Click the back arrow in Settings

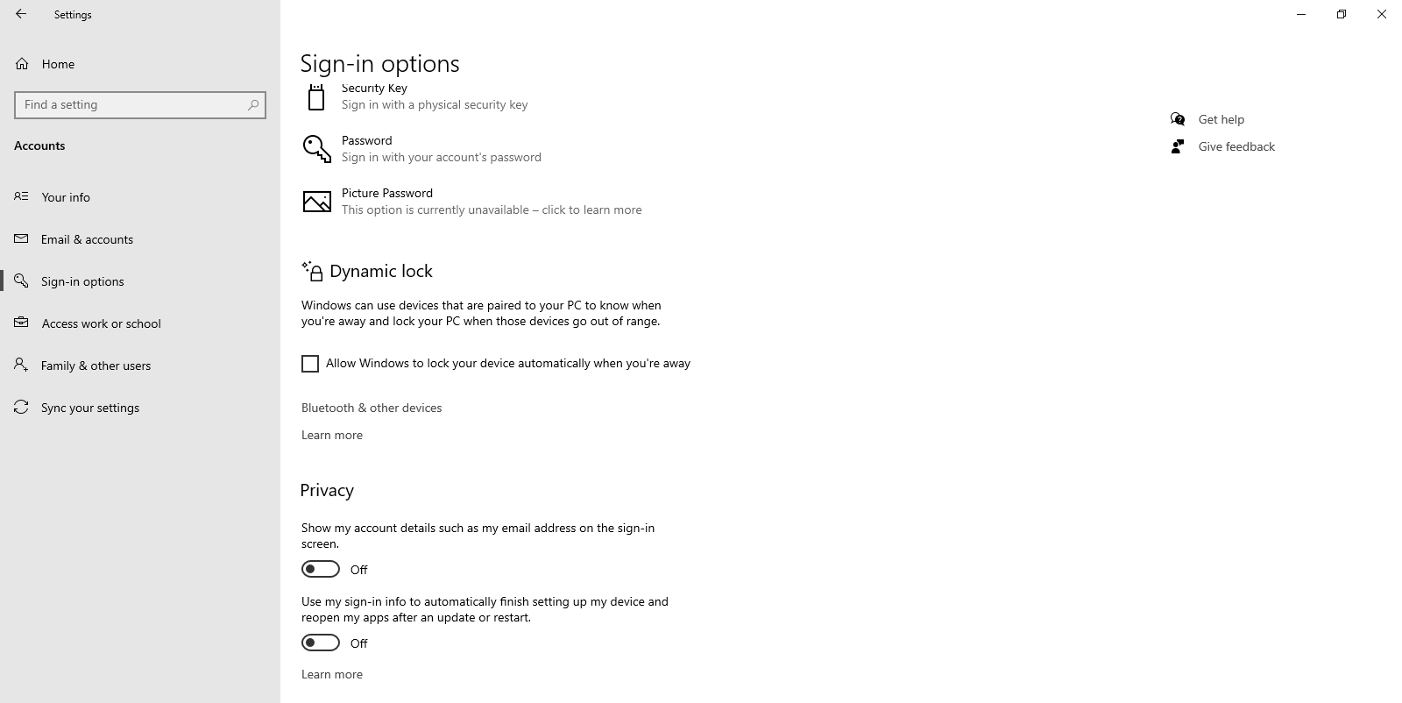21,14
